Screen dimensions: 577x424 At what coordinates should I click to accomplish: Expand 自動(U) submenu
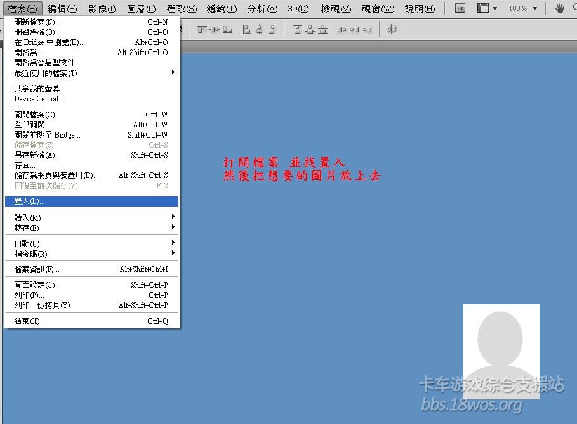click(x=91, y=243)
